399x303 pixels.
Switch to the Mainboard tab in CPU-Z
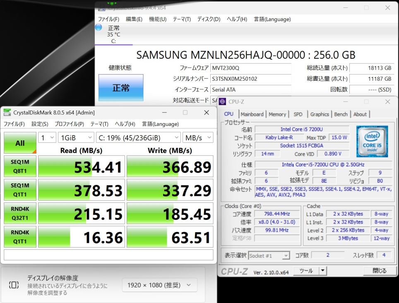(252, 114)
